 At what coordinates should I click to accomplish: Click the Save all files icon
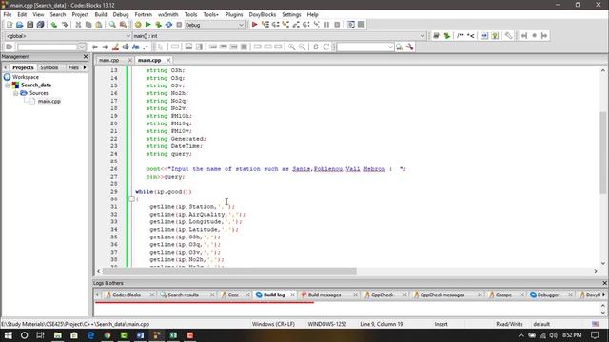40,25
